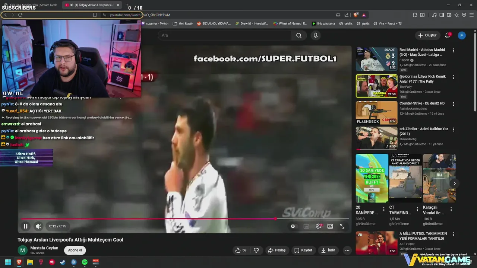Open the Vite + React + TS bookmark
The image size is (477, 268).
click(x=387, y=23)
